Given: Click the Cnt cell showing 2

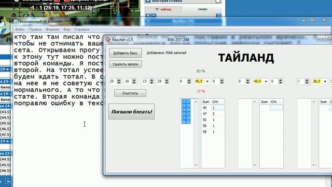Looking at the screenshot, I should (x=218, y=114).
